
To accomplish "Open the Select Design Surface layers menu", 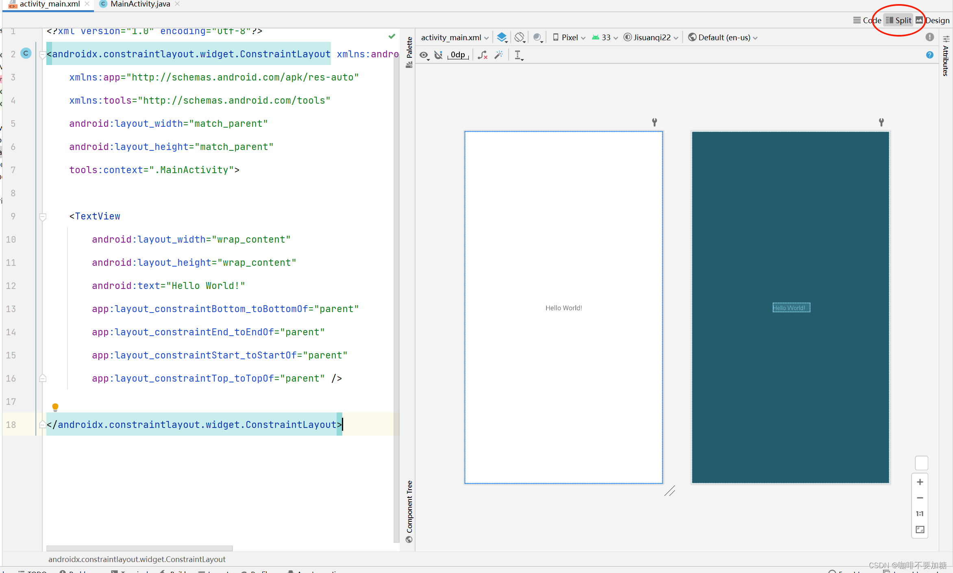I will pos(502,37).
